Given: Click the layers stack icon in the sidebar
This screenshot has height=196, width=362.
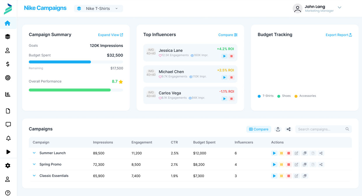Looking at the screenshot, I should 8,37.
